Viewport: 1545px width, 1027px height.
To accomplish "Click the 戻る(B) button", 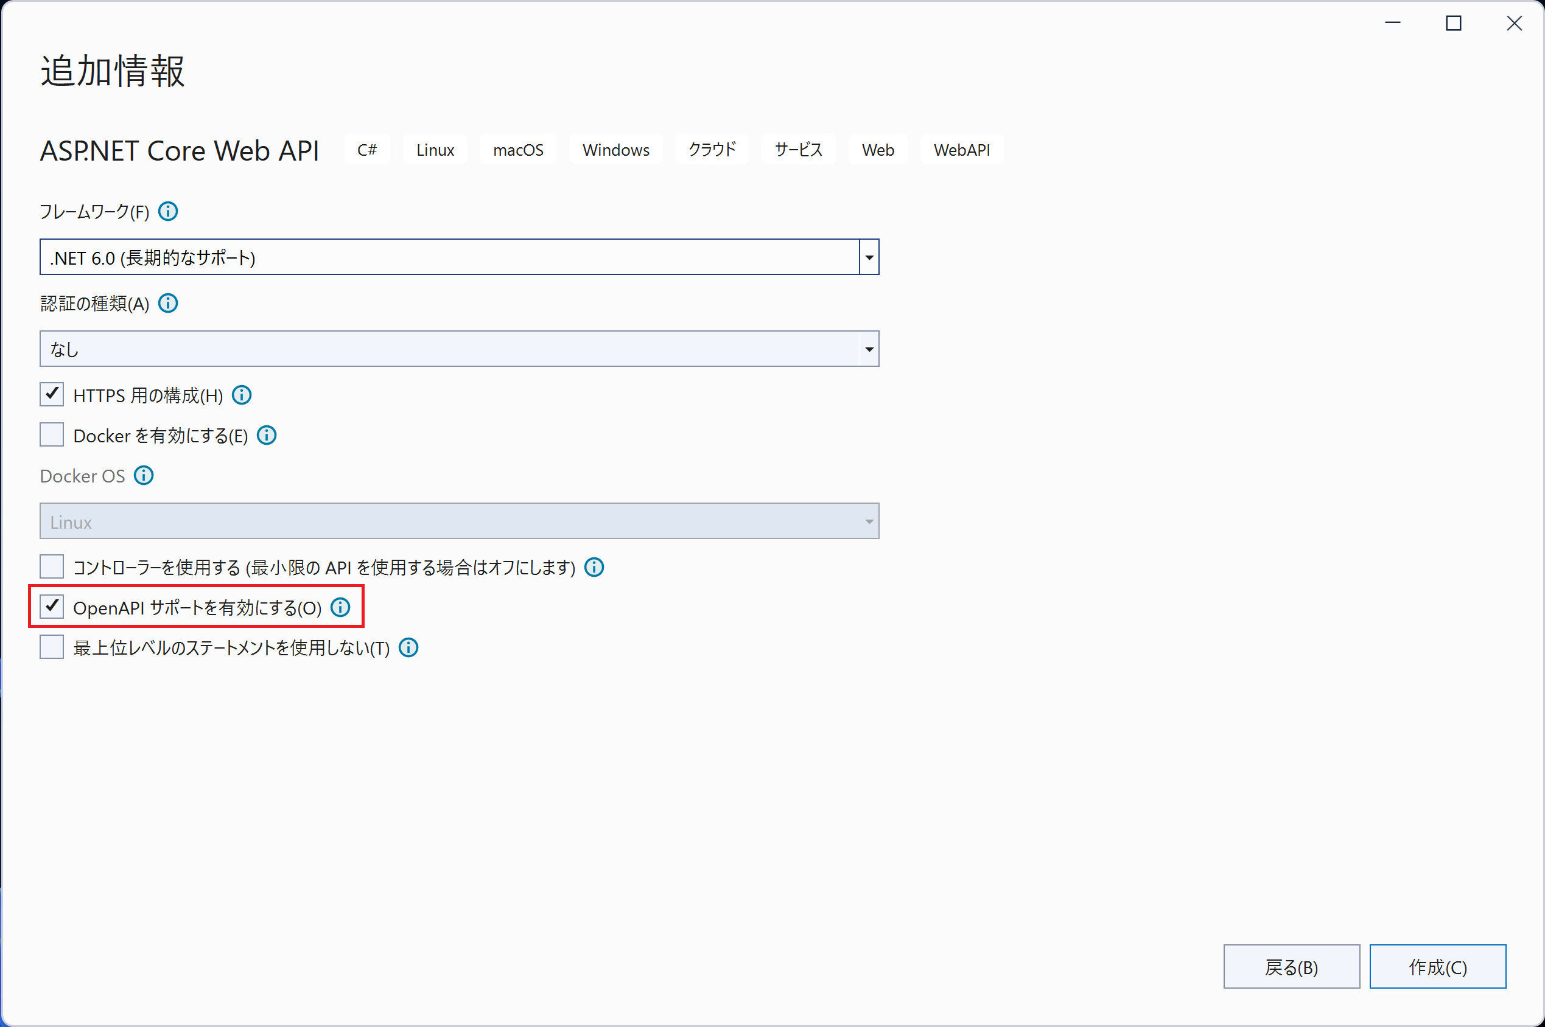I will coord(1291,967).
